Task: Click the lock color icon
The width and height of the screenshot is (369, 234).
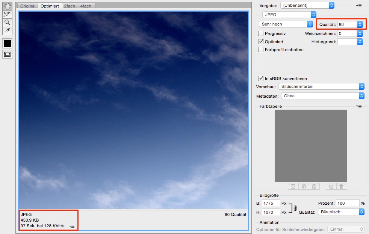Action: pyautogui.click(x=314, y=187)
